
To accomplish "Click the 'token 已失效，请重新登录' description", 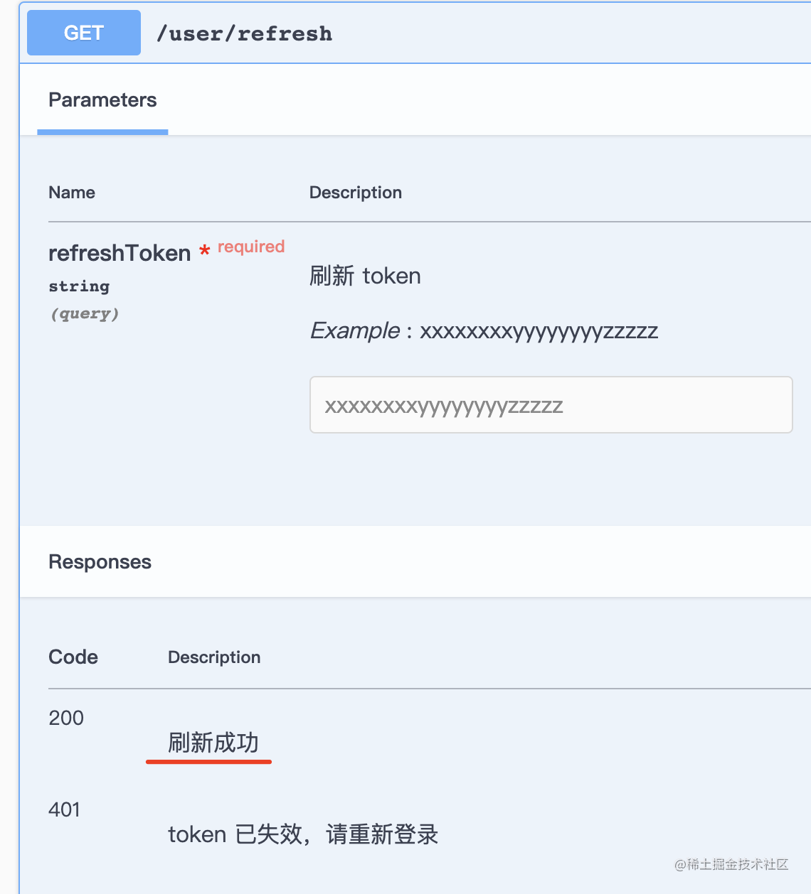I will pos(303,834).
